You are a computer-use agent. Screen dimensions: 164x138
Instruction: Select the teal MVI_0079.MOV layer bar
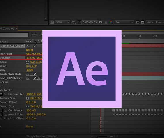click(143, 78)
